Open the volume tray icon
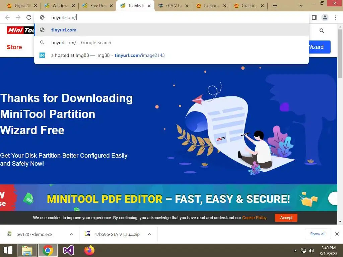The height and width of the screenshot is (257, 343). [x=311, y=251]
